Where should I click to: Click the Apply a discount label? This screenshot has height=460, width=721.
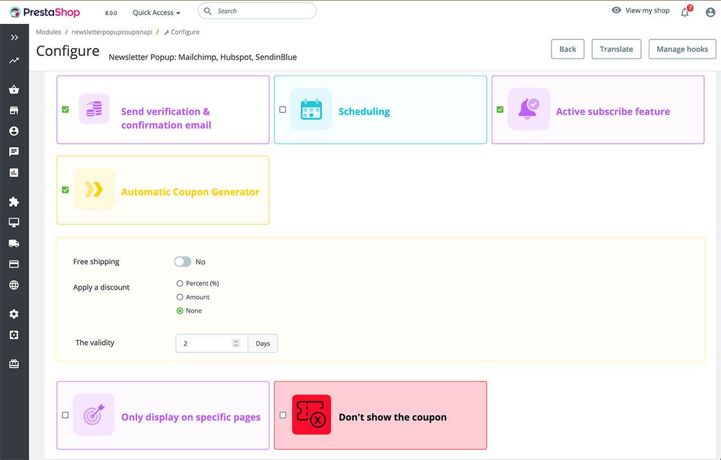point(101,287)
